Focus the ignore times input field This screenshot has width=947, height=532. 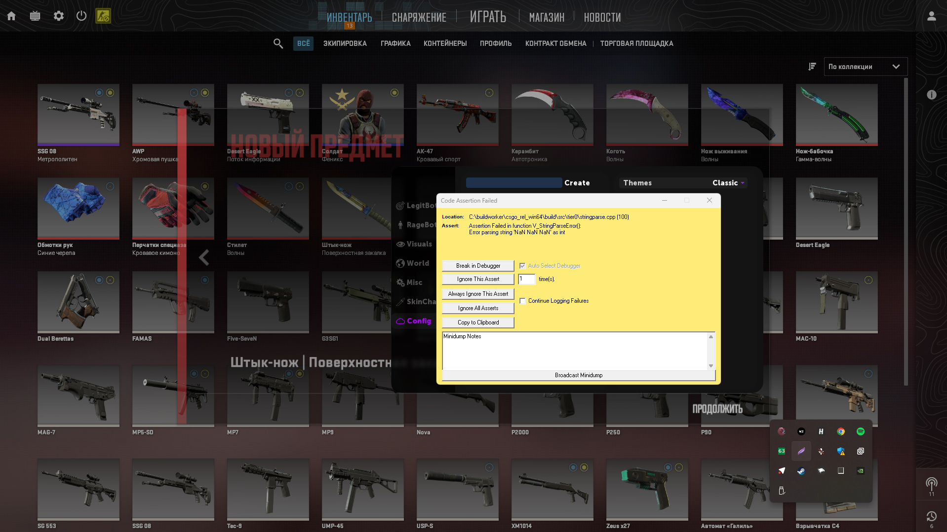pos(526,279)
